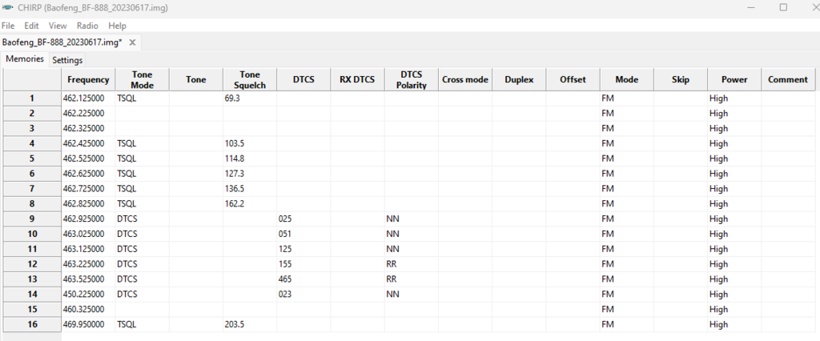Click the Comment column header
Screen dimensions: 820x341
coord(788,79)
